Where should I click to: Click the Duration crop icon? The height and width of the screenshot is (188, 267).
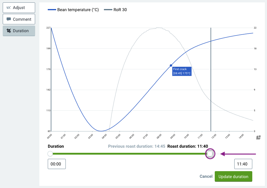tap(9, 31)
